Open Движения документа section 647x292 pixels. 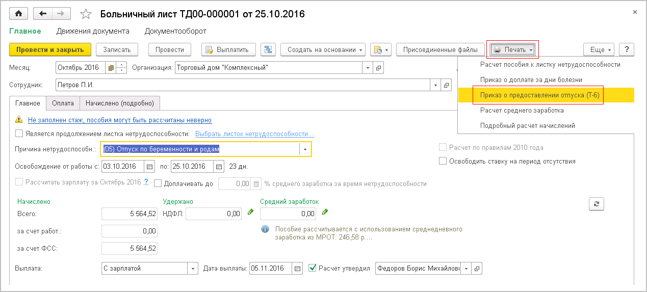click(93, 31)
